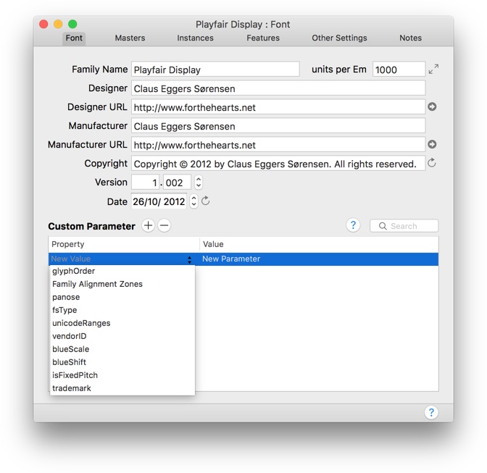
Task: Choose fsType parameter option
Action: [122, 310]
